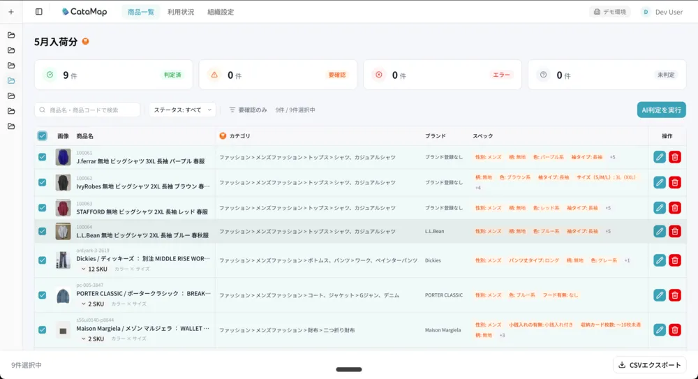The width and height of the screenshot is (698, 379).
Task: Click the CataMap logo
Action: (84, 12)
